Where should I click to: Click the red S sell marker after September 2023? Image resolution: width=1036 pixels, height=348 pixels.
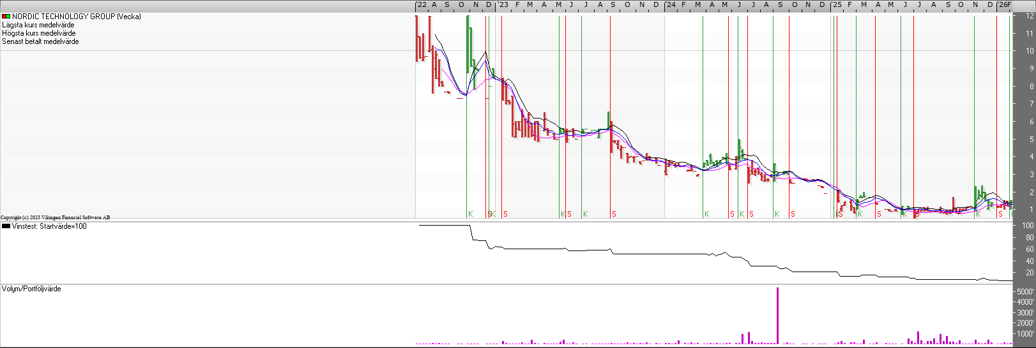614,214
